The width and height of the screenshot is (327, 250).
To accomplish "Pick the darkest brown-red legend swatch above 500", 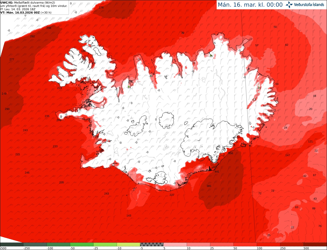I will coord(315,244).
